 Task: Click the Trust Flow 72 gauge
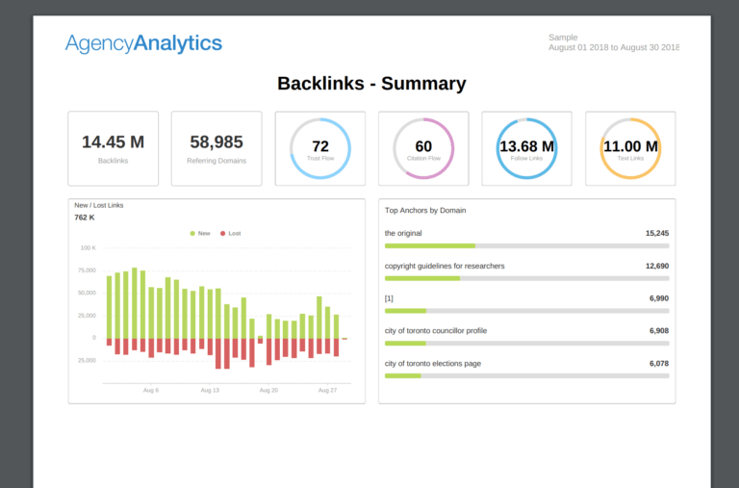tap(320, 148)
